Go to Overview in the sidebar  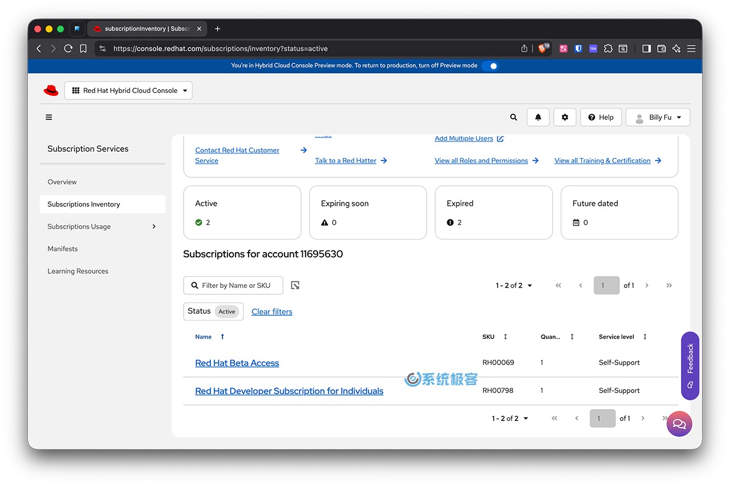click(x=62, y=182)
